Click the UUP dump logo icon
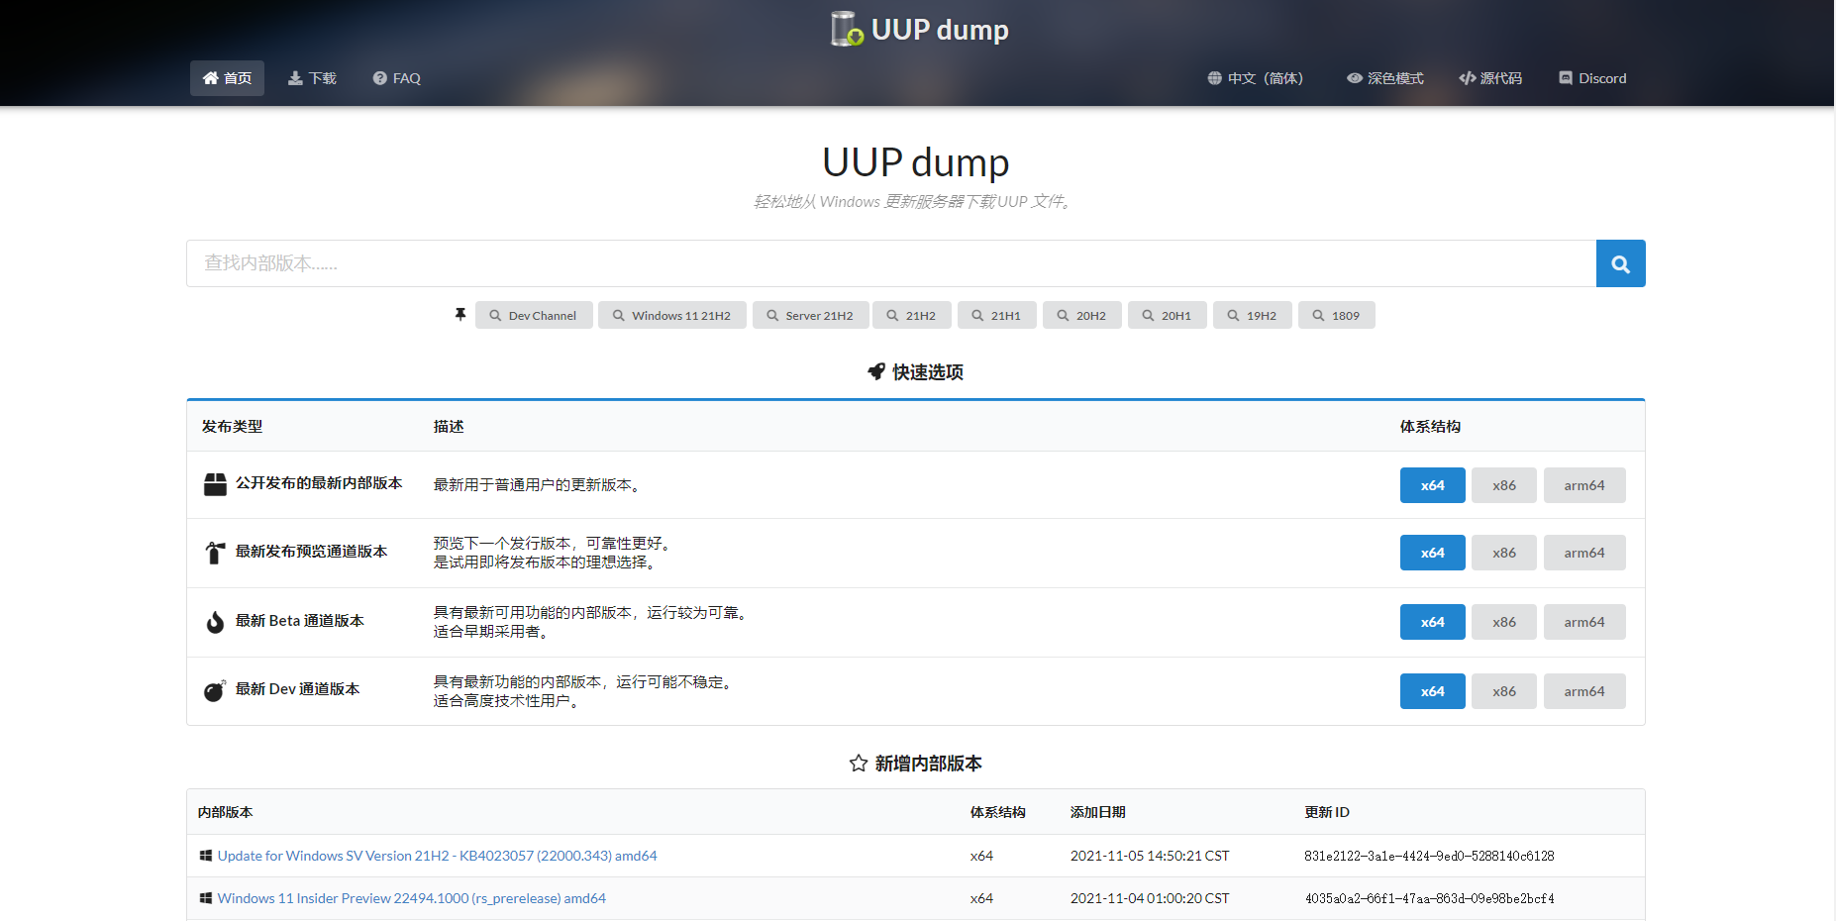Image resolution: width=1836 pixels, height=921 pixels. point(846,29)
